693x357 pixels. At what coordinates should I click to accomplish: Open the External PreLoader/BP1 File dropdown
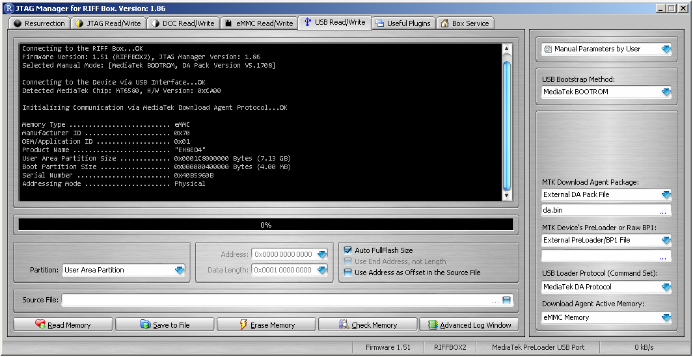pyautogui.click(x=666, y=241)
